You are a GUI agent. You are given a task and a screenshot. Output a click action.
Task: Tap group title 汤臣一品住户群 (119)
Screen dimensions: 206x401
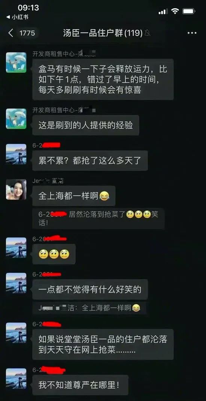(103, 33)
